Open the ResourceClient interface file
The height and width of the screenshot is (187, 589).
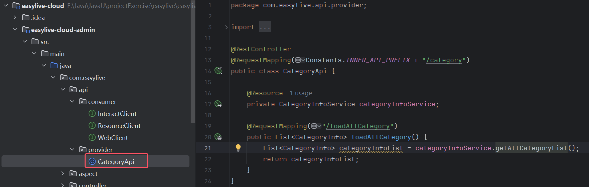[119, 126]
